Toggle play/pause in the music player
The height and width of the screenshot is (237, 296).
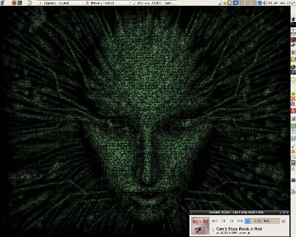click(223, 221)
